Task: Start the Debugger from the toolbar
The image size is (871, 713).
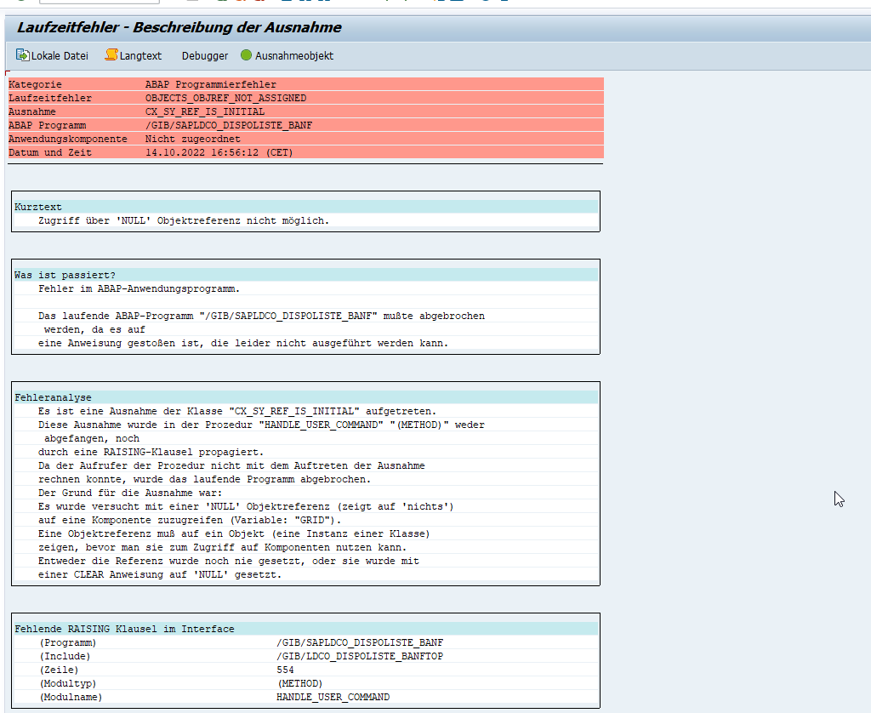Action: (x=205, y=56)
